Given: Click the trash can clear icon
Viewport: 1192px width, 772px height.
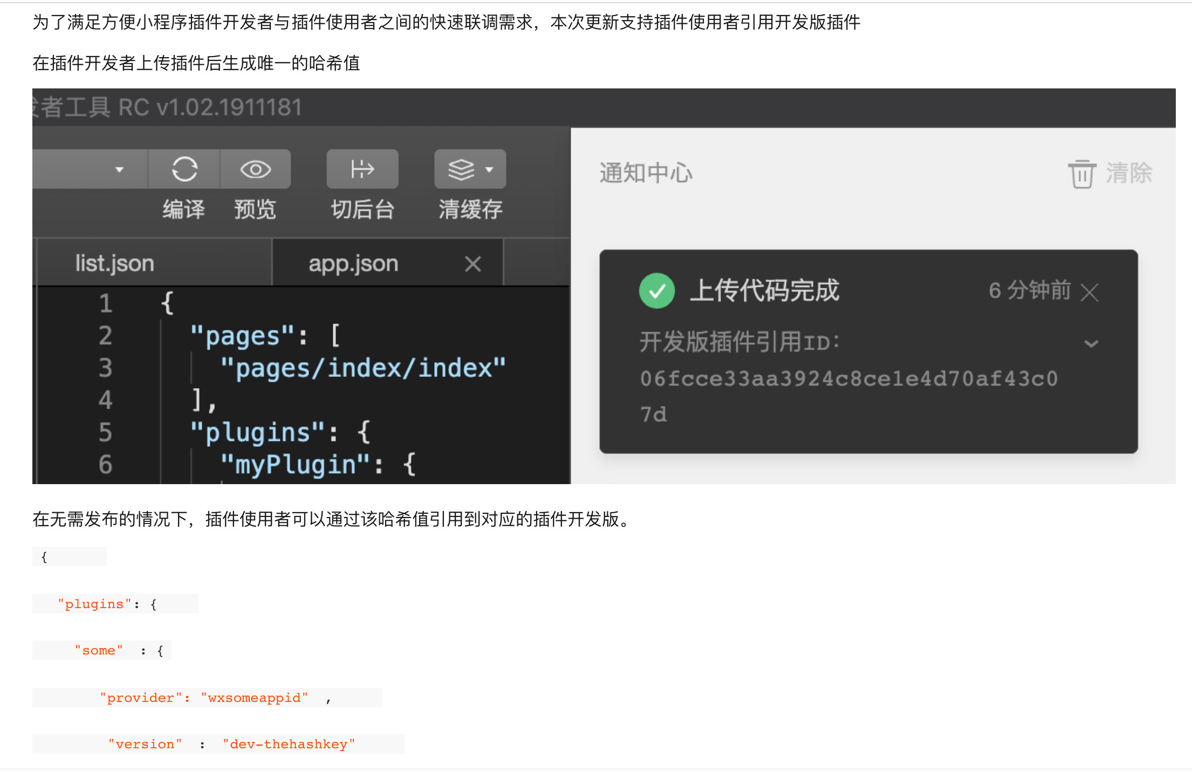Looking at the screenshot, I should point(1081,174).
